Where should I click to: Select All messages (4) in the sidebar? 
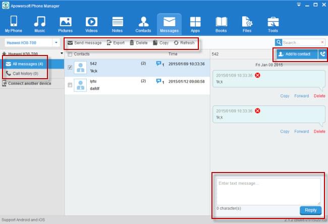[32, 64]
